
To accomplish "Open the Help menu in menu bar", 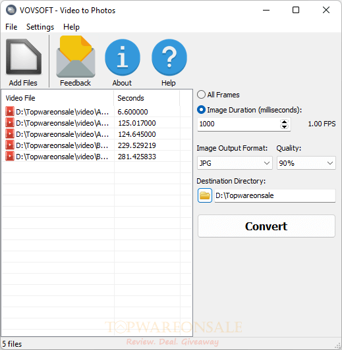I will [71, 27].
